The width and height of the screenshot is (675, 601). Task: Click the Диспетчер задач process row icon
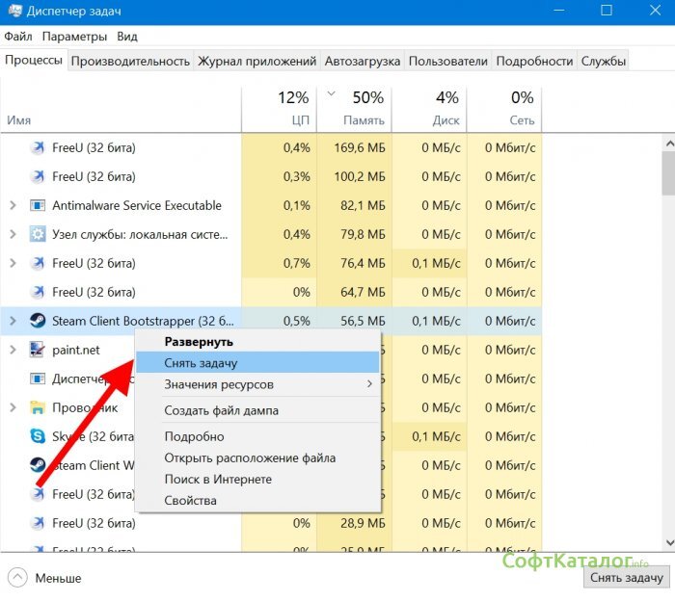pyautogui.click(x=38, y=379)
